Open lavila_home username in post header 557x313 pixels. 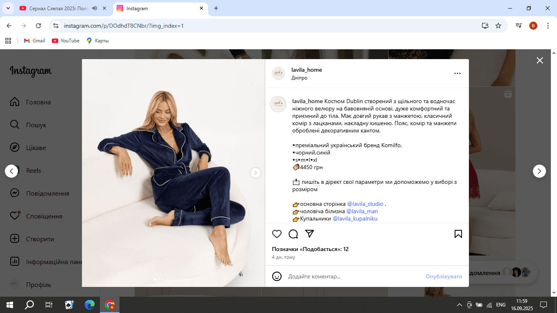(307, 70)
